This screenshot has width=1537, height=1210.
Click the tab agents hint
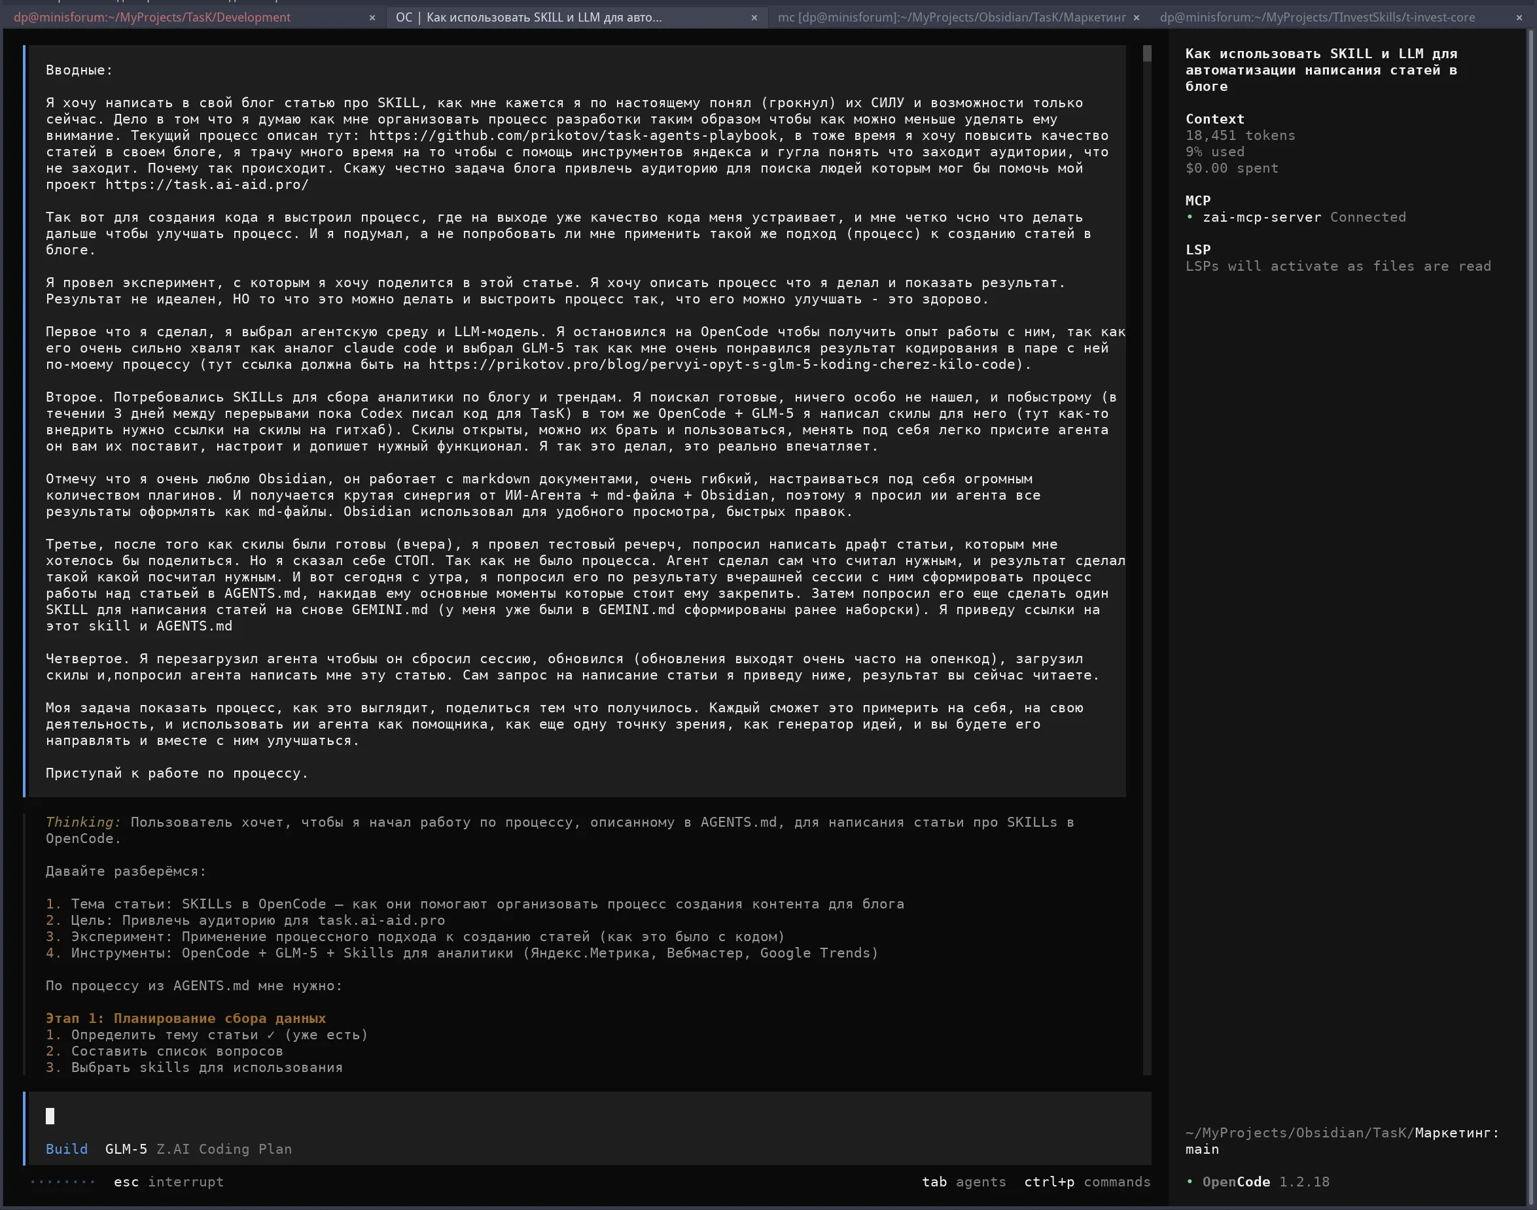[x=963, y=1182]
